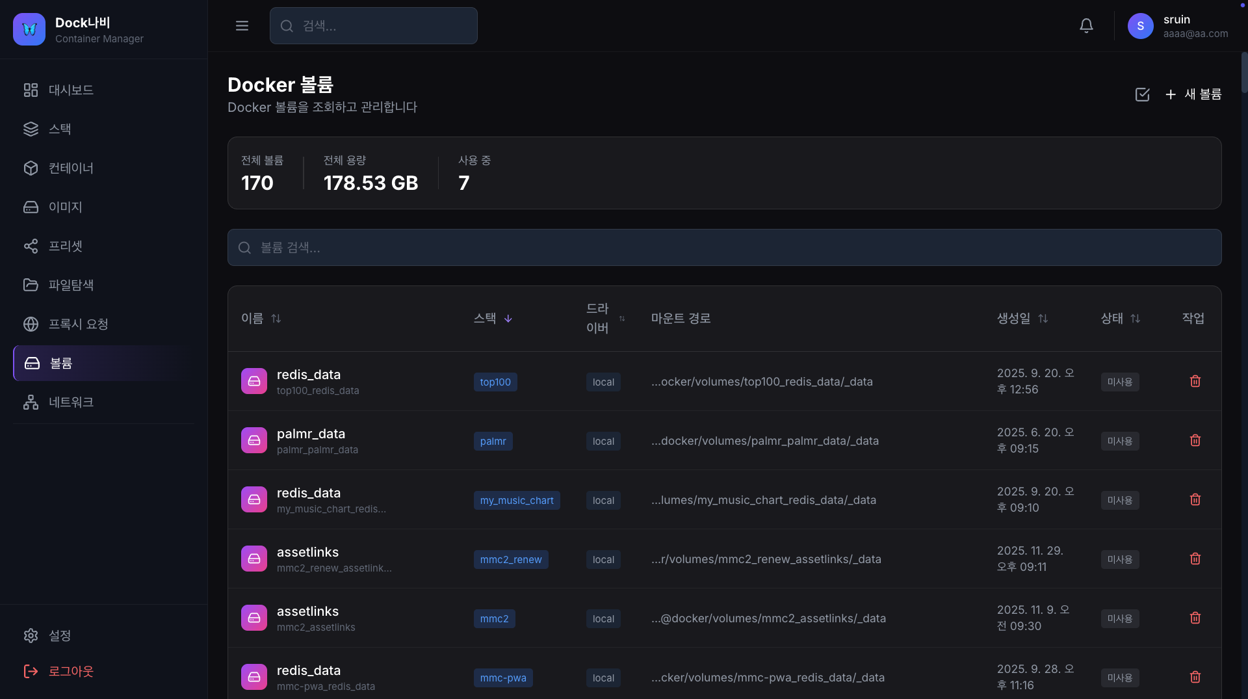Open the 스택 section
This screenshot has height=699, width=1248.
(60, 129)
